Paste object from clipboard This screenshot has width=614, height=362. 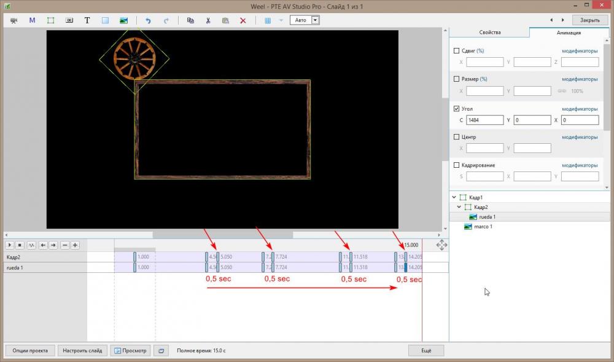pyautogui.click(x=225, y=20)
